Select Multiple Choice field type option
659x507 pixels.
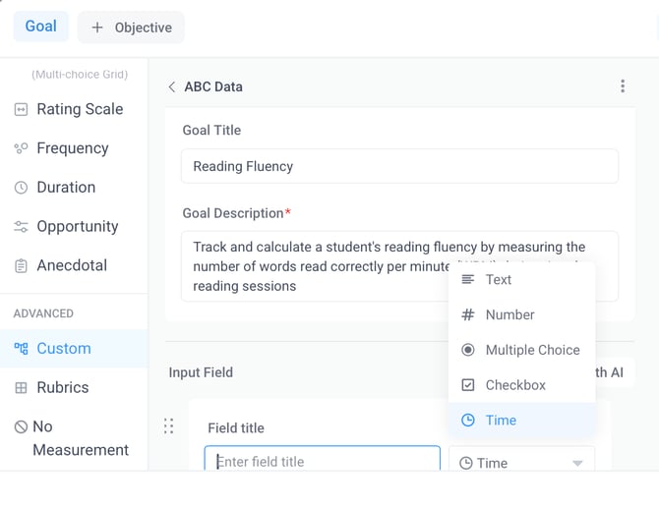click(532, 350)
